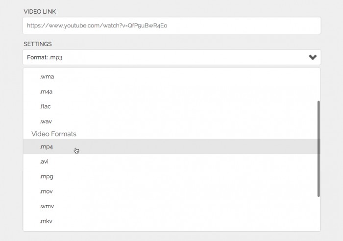Choose the highlighted .mp4 video format

tap(47, 146)
